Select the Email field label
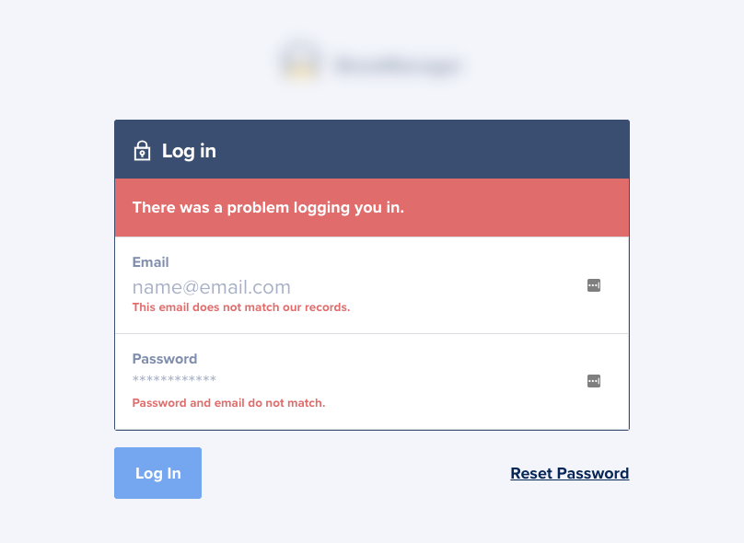 pos(150,262)
